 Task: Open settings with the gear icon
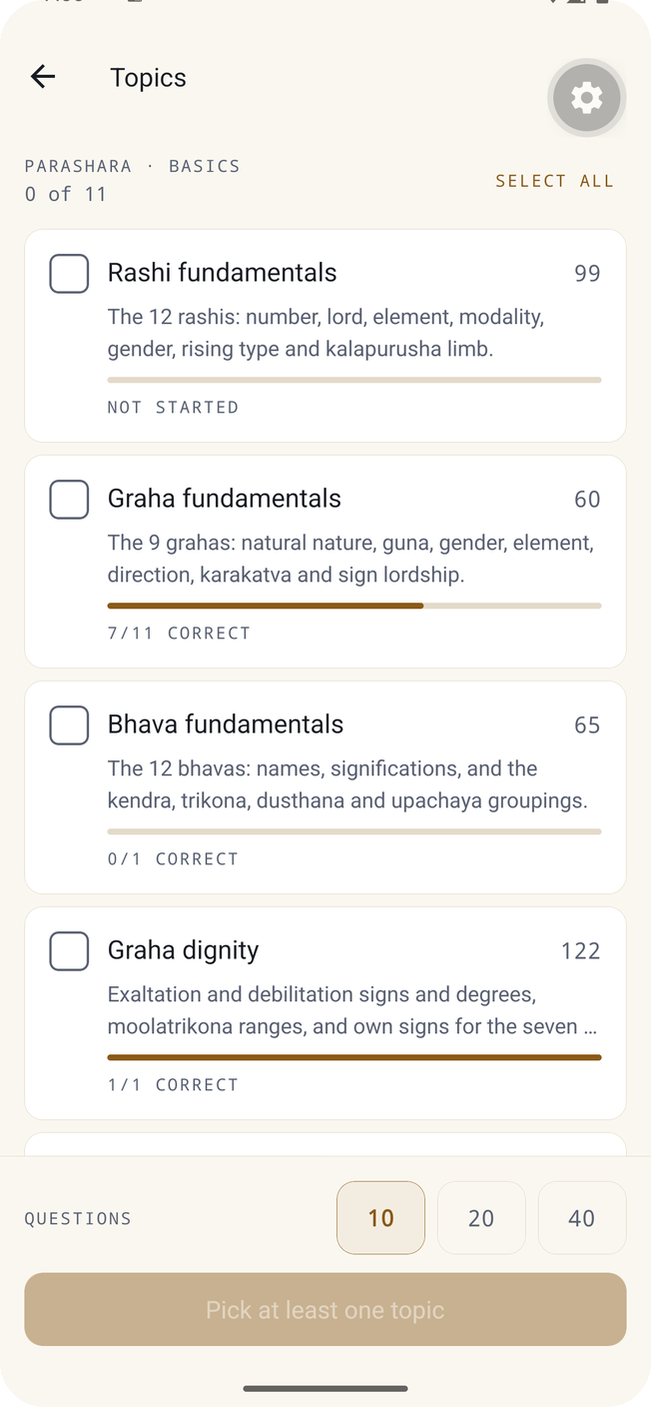tap(586, 97)
